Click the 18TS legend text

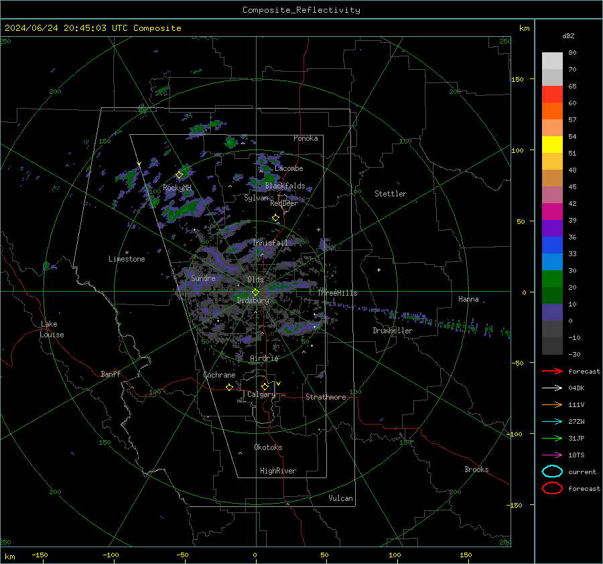click(576, 455)
